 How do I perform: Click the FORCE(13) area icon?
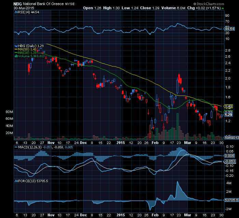[16, 181]
